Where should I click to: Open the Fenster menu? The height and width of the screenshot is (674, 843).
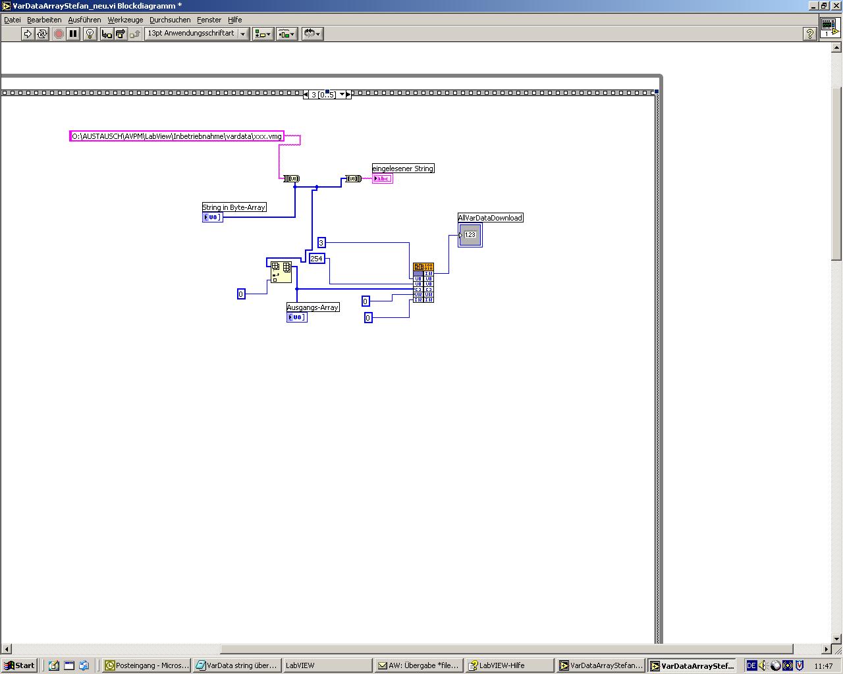point(209,20)
